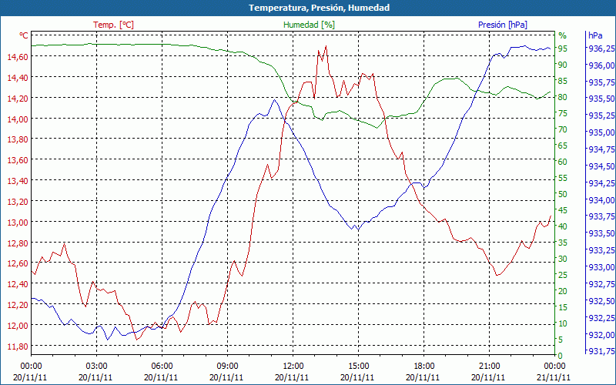Click humidity axis value 85

[563, 81]
